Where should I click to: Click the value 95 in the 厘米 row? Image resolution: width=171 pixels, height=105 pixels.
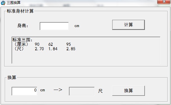pos(69,44)
